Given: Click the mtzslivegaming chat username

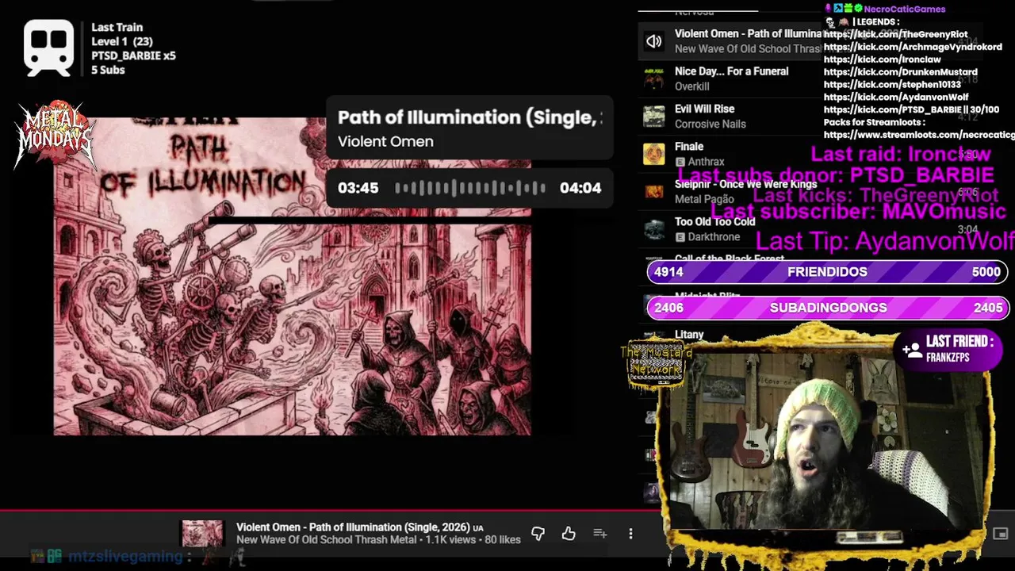Looking at the screenshot, I should coord(125,557).
